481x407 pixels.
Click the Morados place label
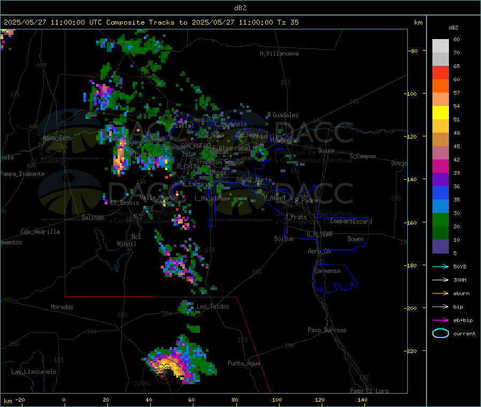pos(62,307)
